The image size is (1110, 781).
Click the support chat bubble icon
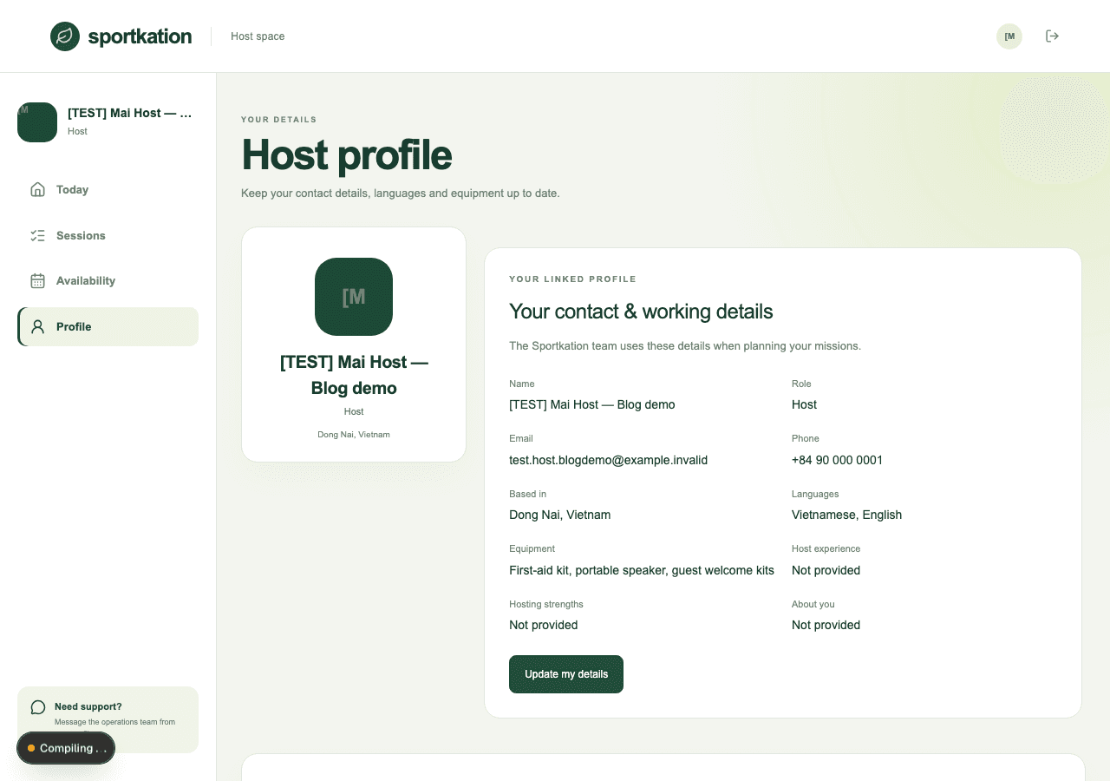click(x=37, y=707)
